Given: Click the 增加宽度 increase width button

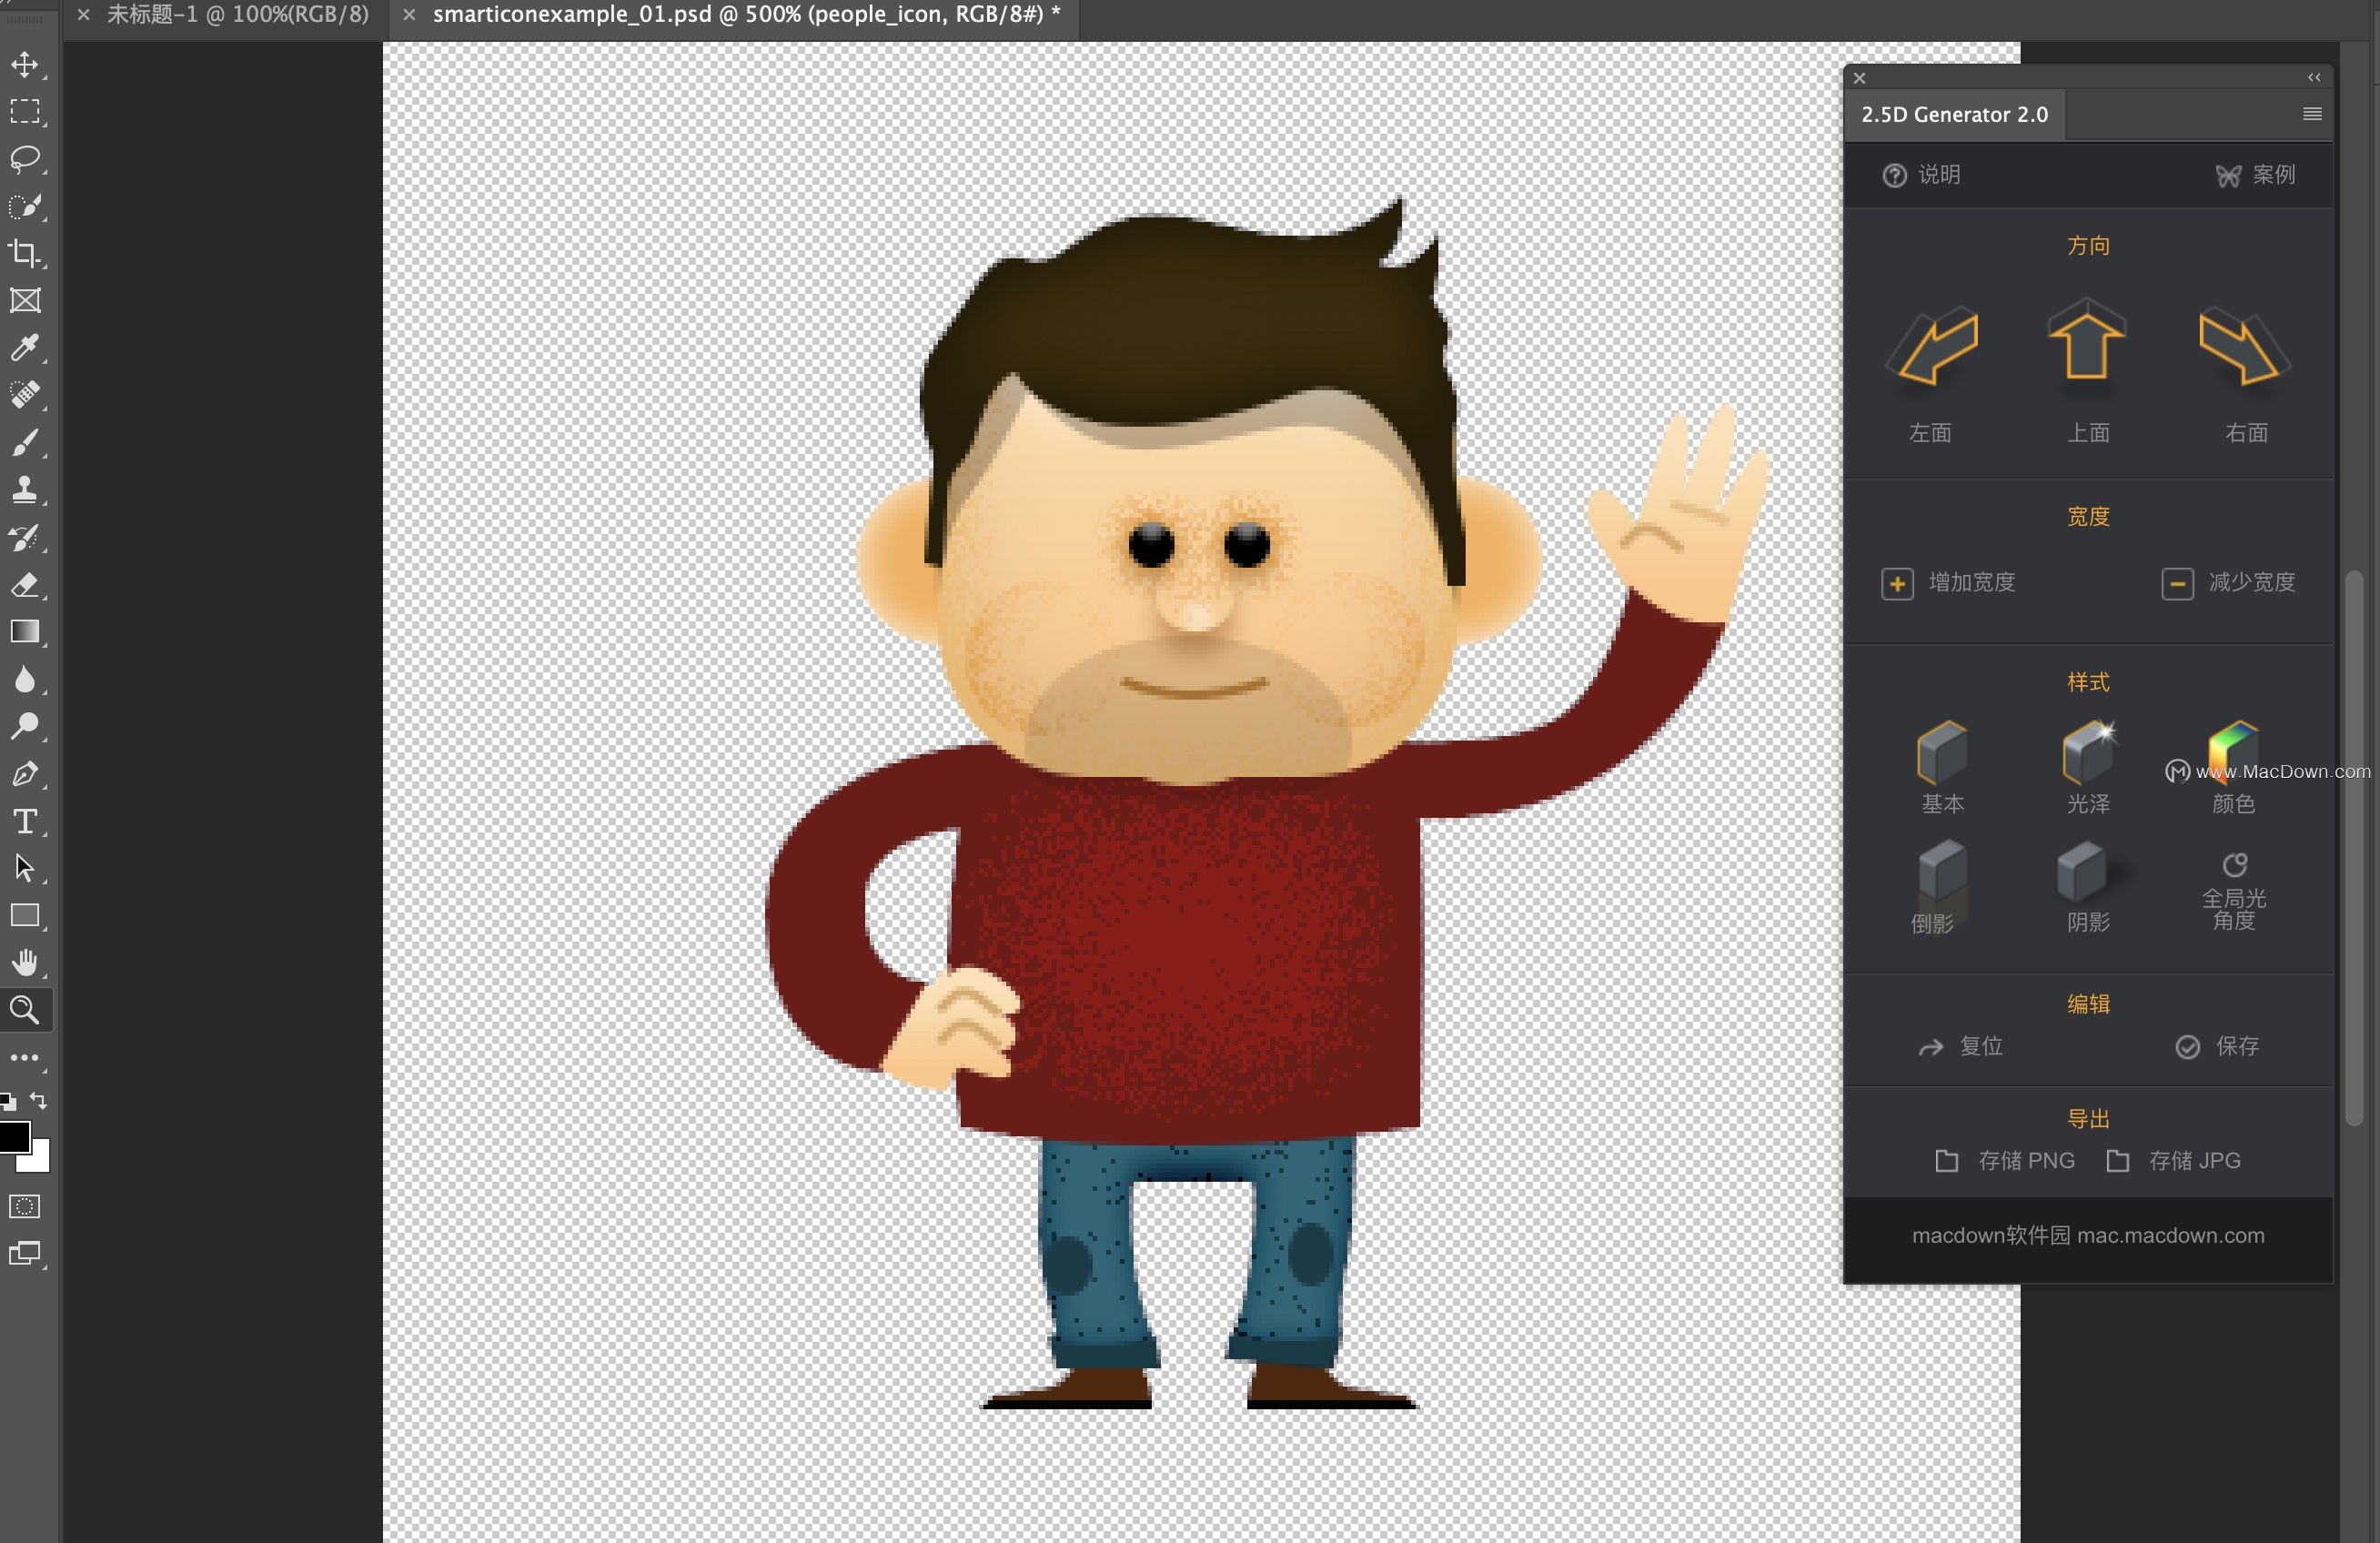Looking at the screenshot, I should pos(1897,583).
